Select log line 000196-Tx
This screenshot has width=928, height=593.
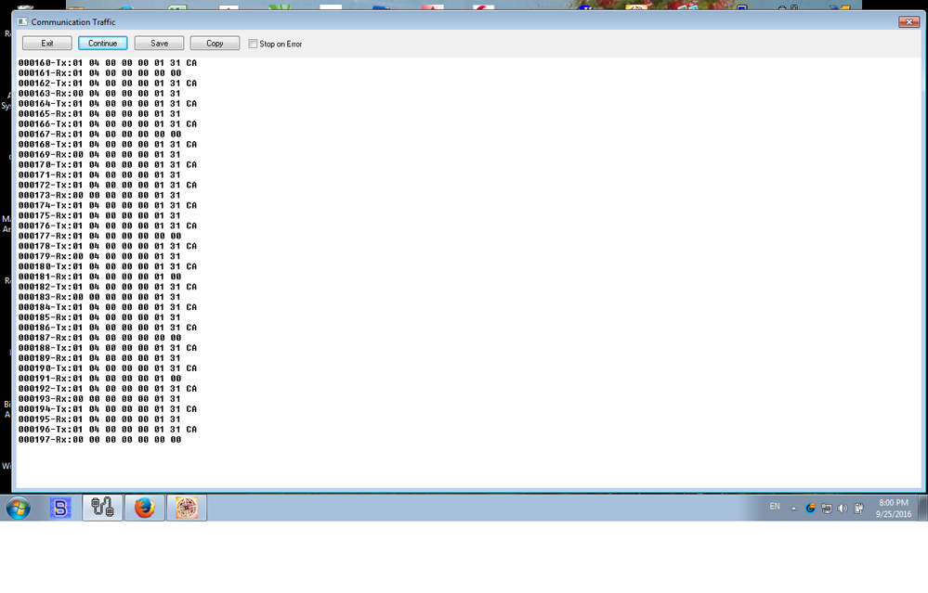(108, 430)
